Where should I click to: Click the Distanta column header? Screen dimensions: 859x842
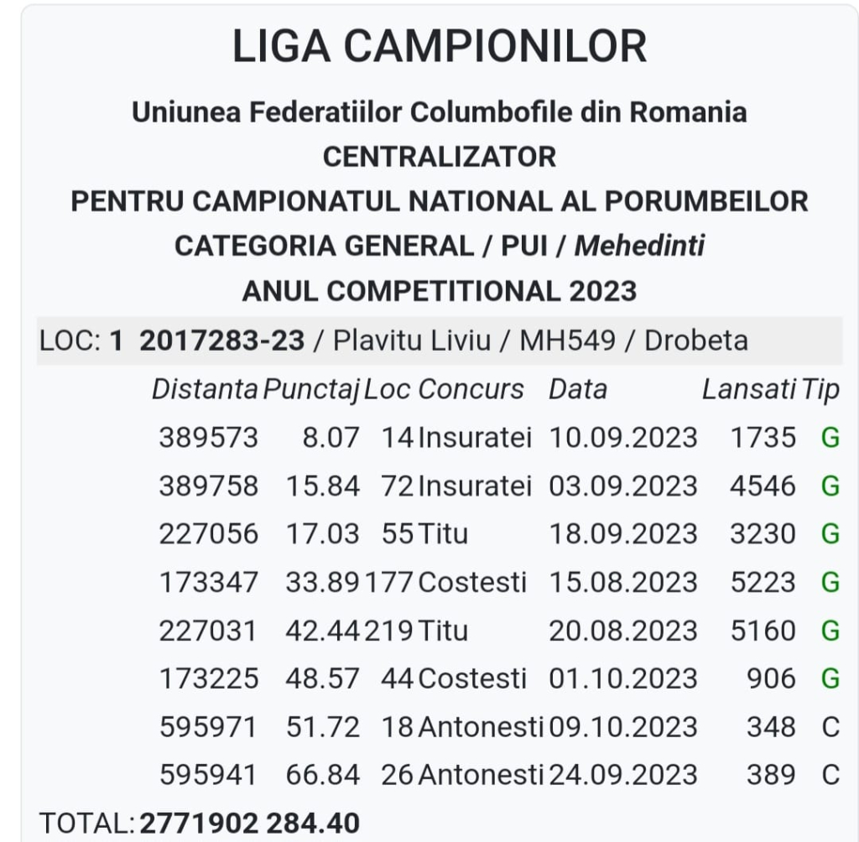[x=205, y=389]
